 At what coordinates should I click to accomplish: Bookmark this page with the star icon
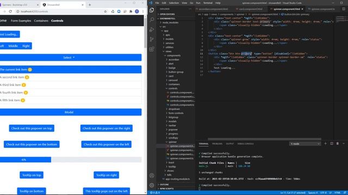tap(105, 11)
